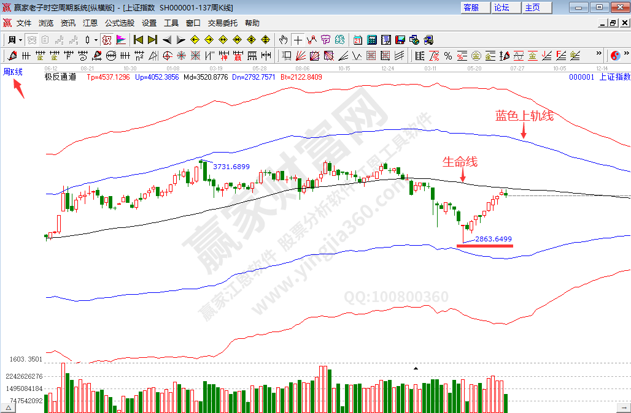
Task: Click the 客服 button
Action: click(x=472, y=7)
